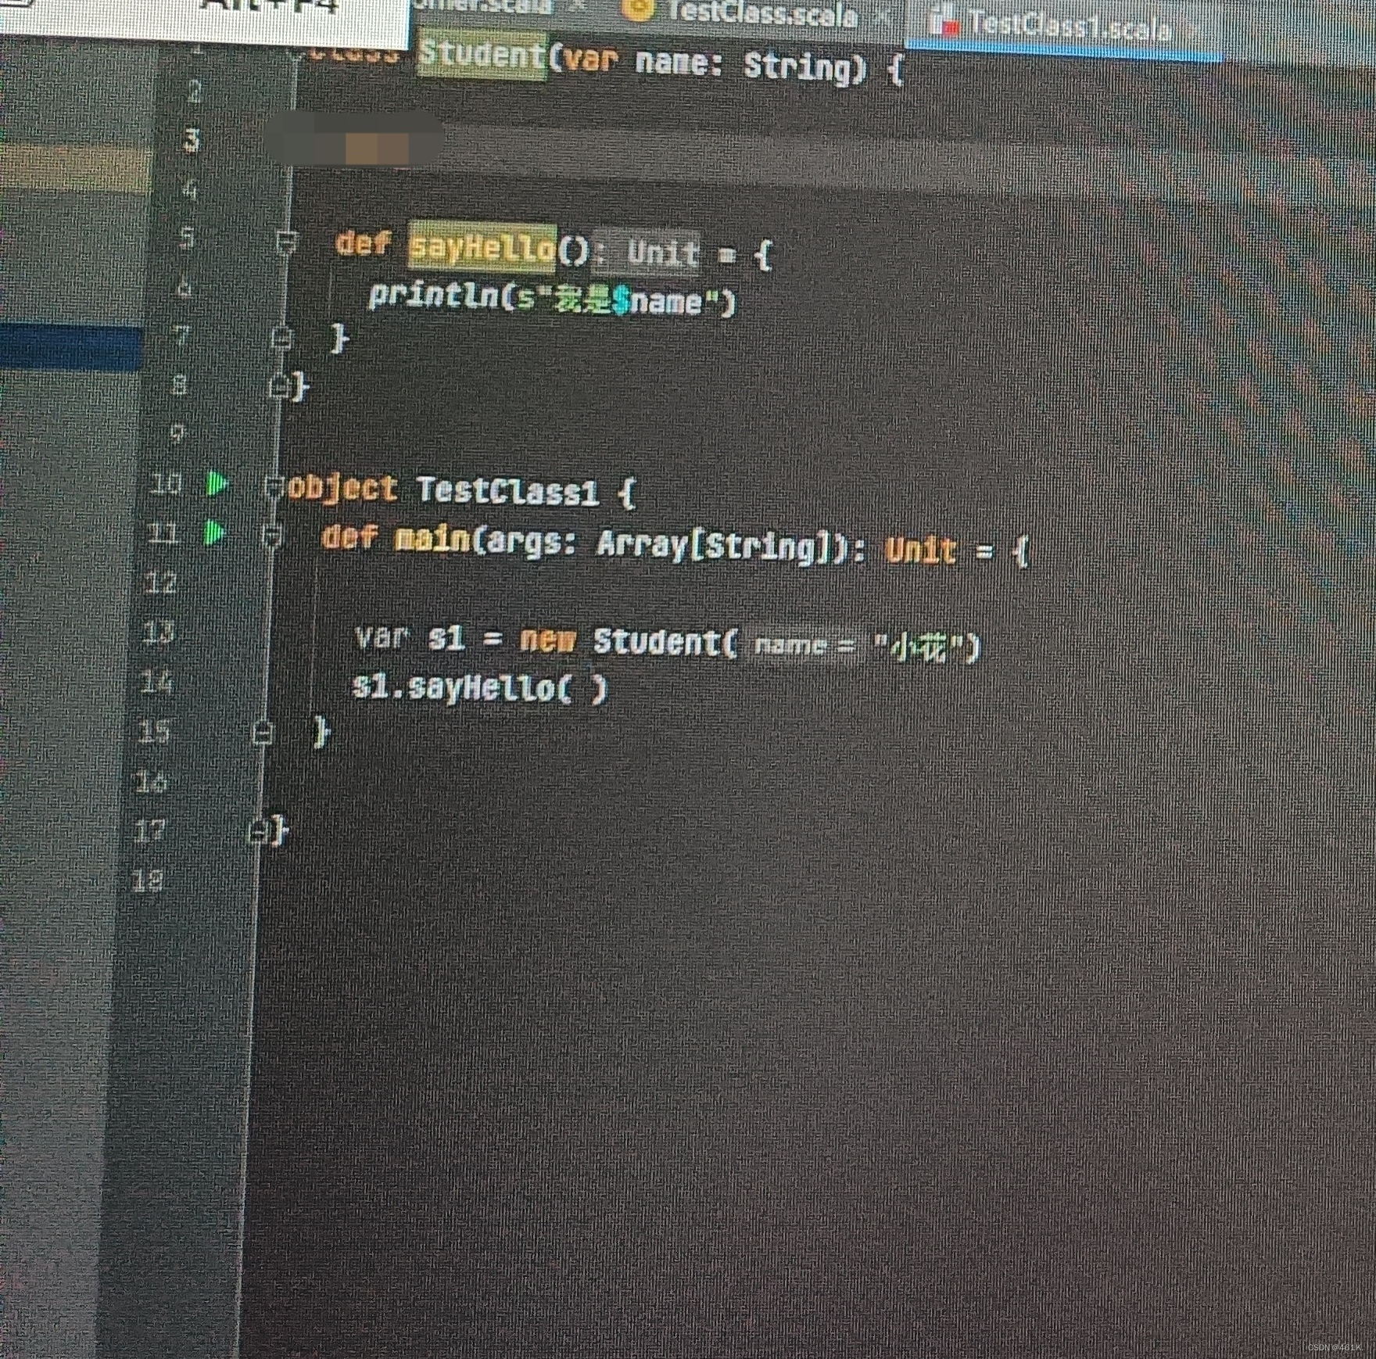Click the object keyword on line 10

342,489
